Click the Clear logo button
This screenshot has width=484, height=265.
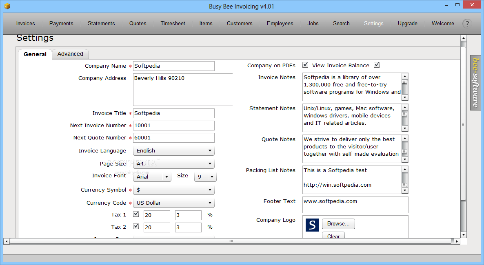(333, 235)
